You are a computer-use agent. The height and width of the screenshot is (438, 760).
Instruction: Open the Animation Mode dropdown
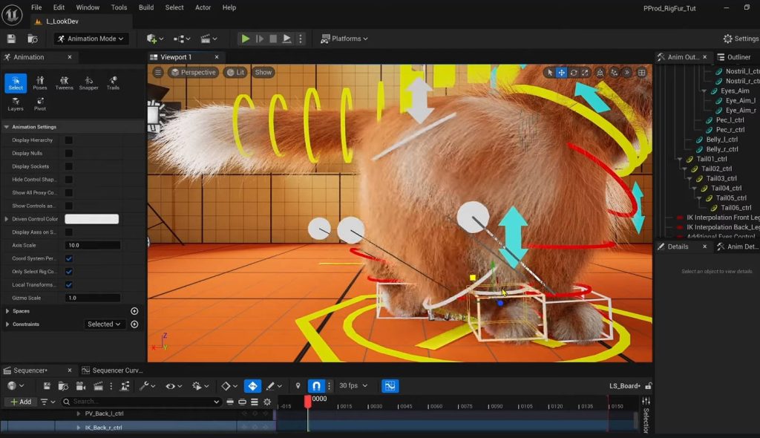pos(93,39)
